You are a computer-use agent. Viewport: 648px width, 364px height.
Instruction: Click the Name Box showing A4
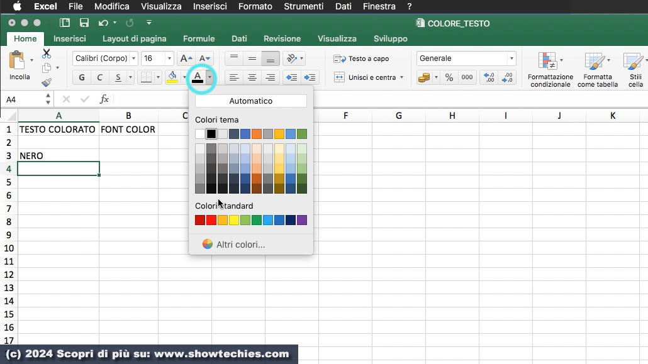(x=25, y=99)
